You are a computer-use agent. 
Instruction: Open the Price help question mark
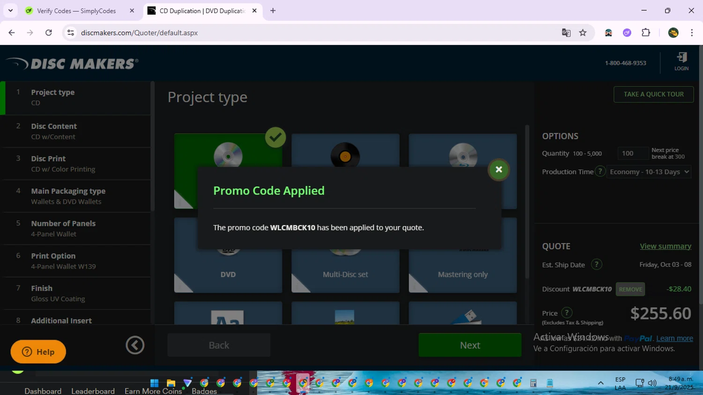[x=567, y=313]
